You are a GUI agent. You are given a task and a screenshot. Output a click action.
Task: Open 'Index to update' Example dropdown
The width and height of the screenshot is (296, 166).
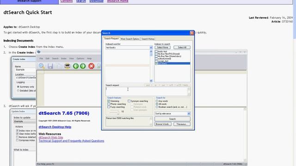tap(25, 121)
